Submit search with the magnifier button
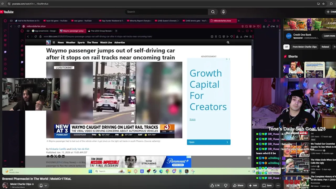Image resolution: width=336 pixels, height=189 pixels. pos(213,12)
